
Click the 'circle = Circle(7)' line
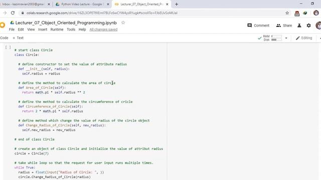pos(32,153)
